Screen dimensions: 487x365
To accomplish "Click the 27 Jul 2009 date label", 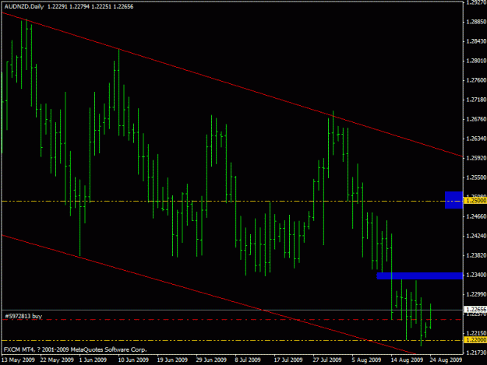I will tap(327, 360).
